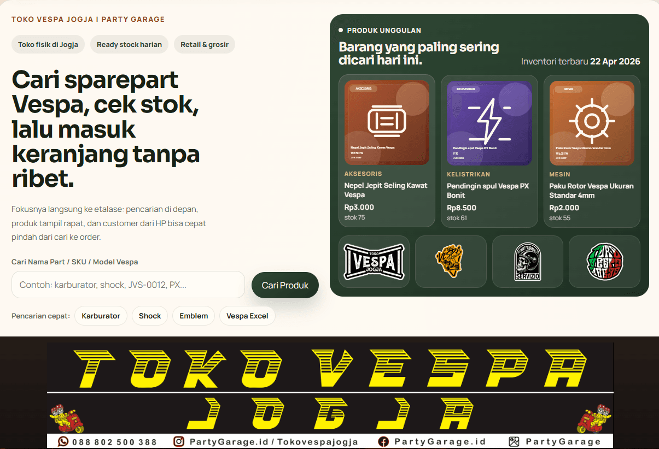Click the Ready stock harian tag

pyautogui.click(x=129, y=44)
